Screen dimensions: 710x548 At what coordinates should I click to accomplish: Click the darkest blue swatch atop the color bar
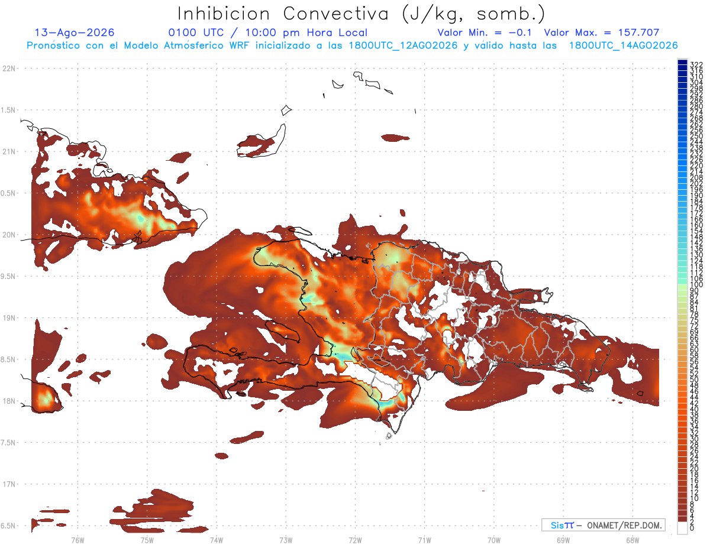pos(682,61)
